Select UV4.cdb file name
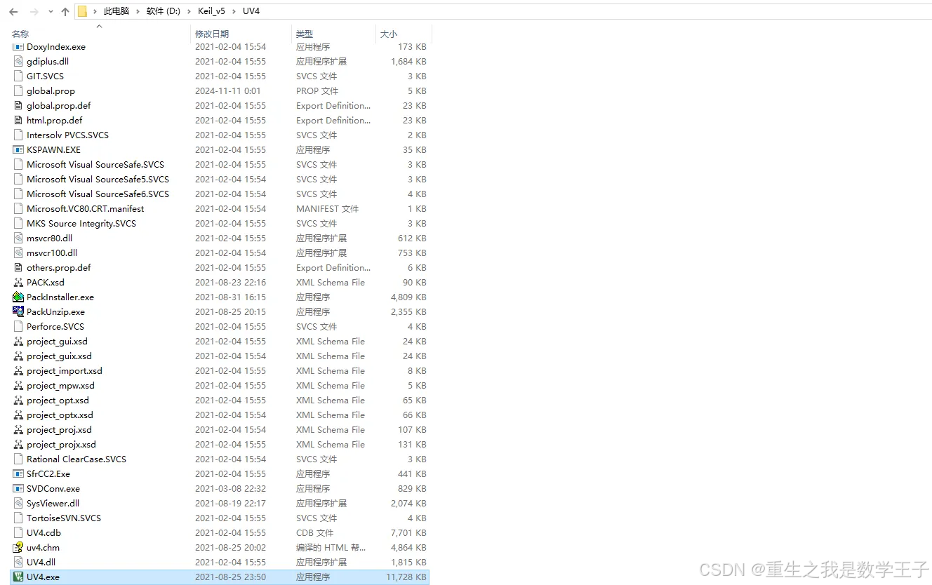The height and width of the screenshot is (585, 932). tap(44, 532)
